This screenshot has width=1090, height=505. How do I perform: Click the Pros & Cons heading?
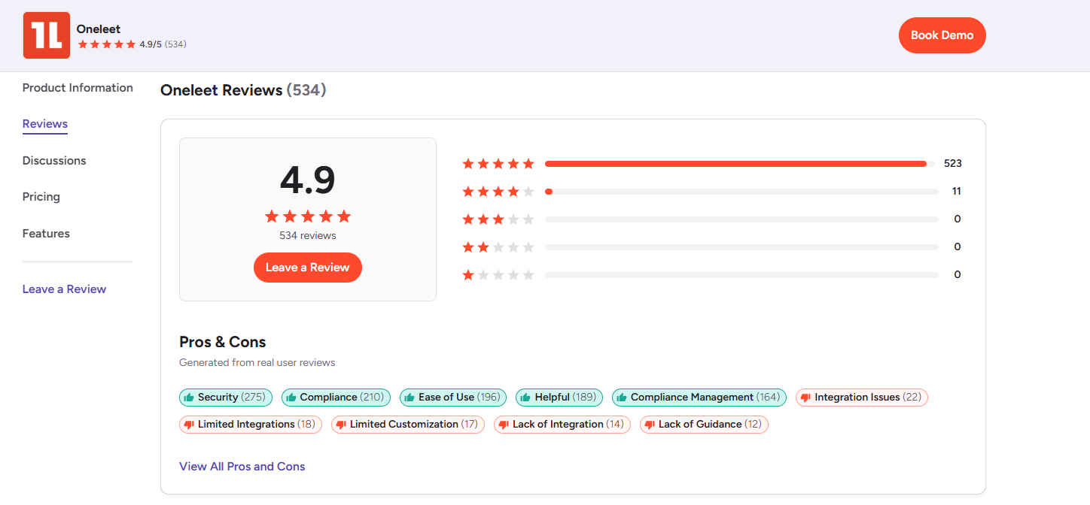(x=223, y=342)
